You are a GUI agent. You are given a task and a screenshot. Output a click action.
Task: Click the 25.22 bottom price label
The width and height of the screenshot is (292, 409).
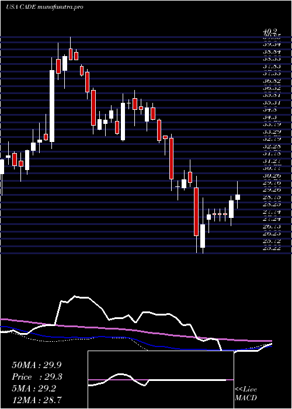pos(272,248)
